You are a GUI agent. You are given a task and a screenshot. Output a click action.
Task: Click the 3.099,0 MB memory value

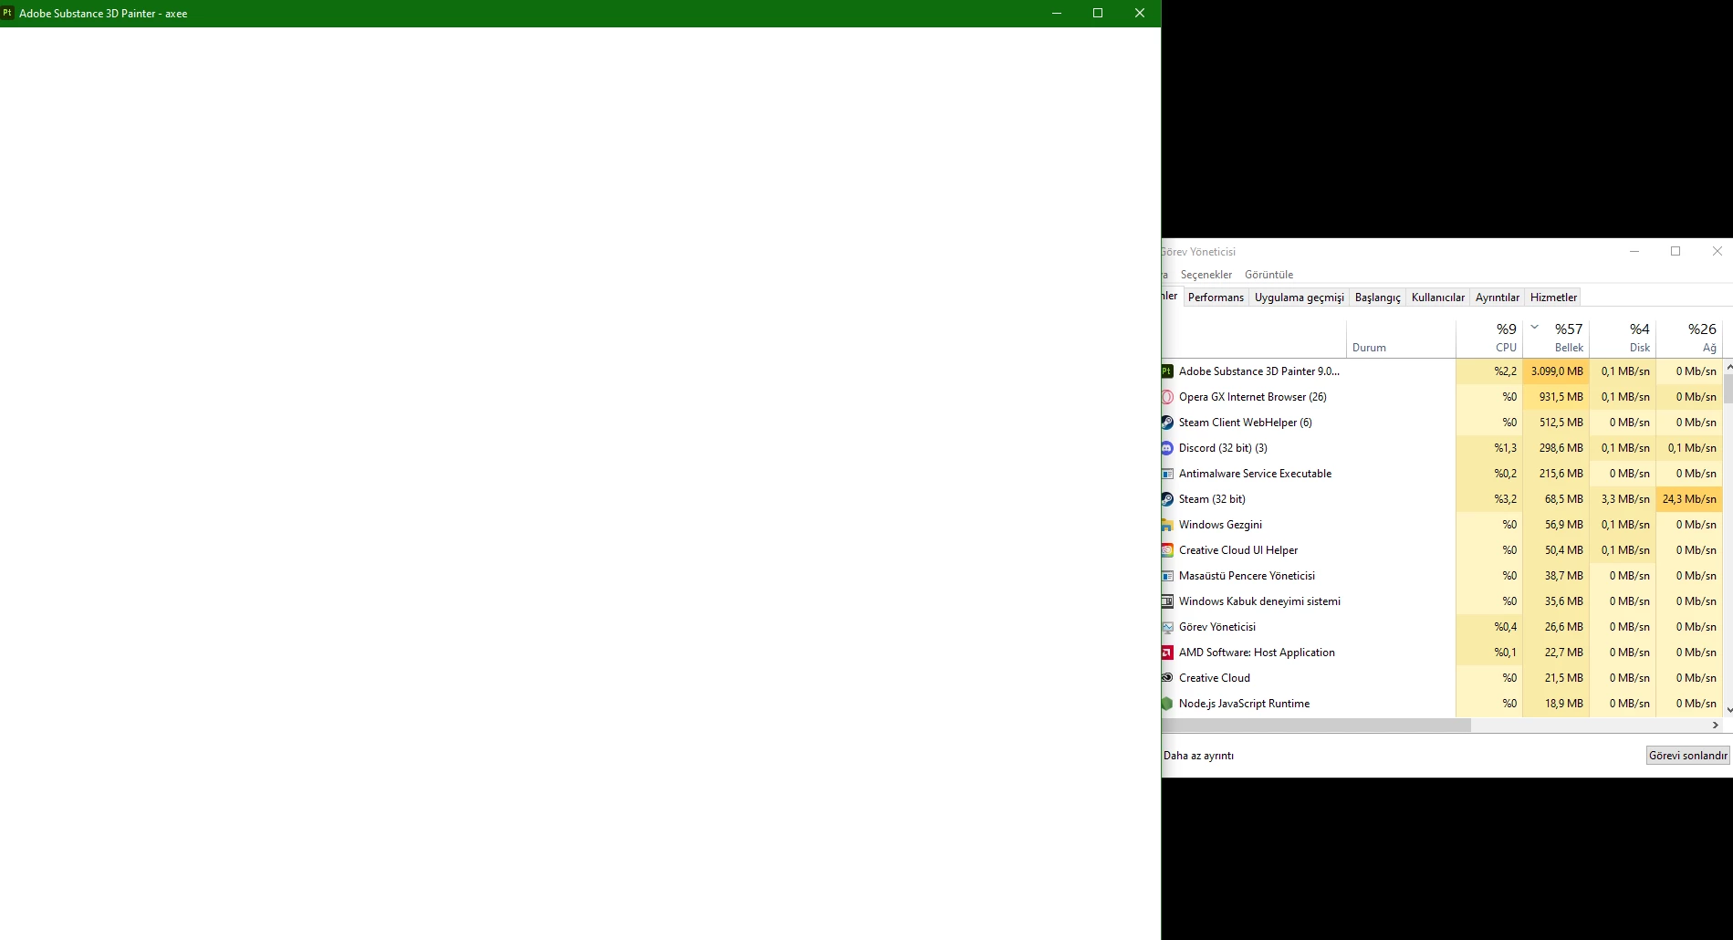tap(1556, 371)
